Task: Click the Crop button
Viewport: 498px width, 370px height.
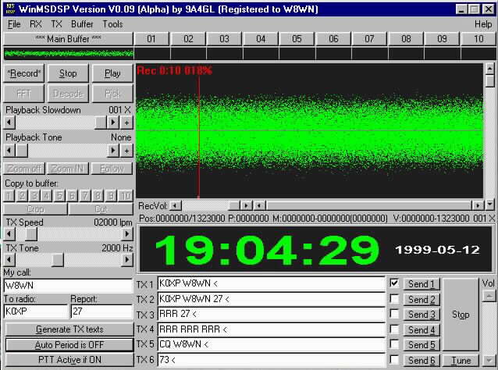Action: click(x=36, y=209)
